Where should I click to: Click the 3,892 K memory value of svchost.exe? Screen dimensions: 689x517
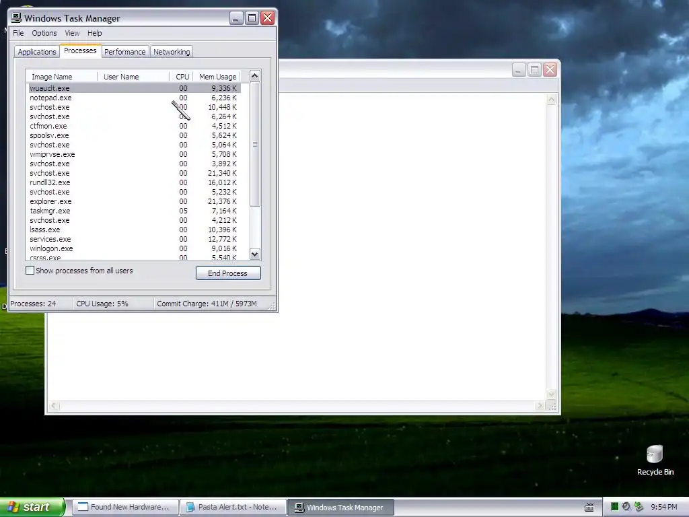pyautogui.click(x=224, y=164)
